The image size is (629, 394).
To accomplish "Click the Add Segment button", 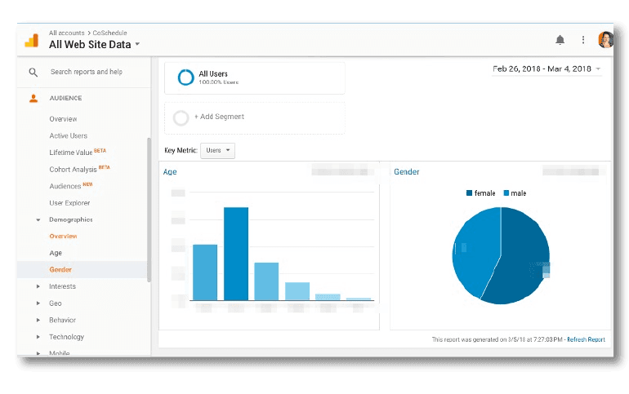I will [x=219, y=117].
